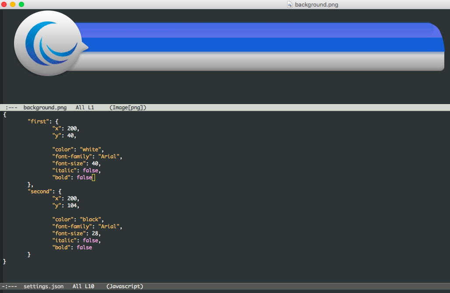This screenshot has height=293, width=450.
Task: Minimize the window with the yellow button
Action: coord(13,4)
